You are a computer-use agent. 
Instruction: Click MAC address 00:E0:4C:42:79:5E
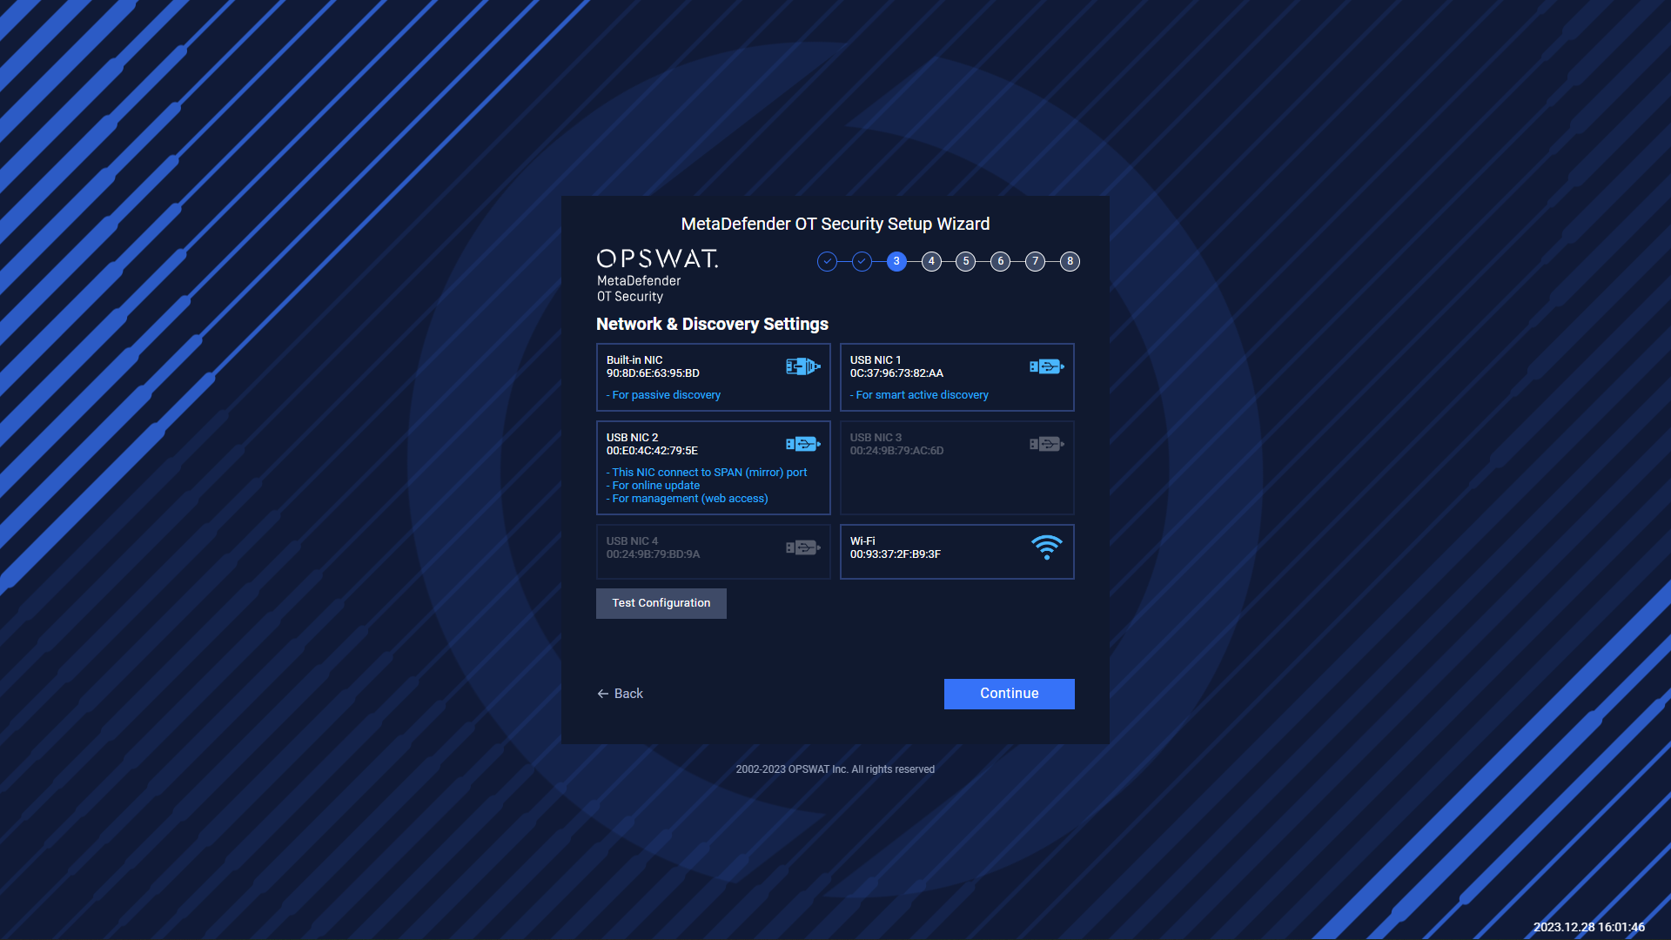652,451
